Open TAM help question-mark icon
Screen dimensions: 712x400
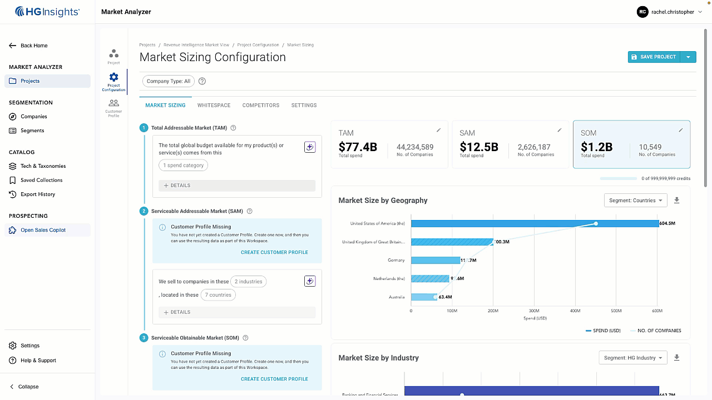[x=233, y=128]
